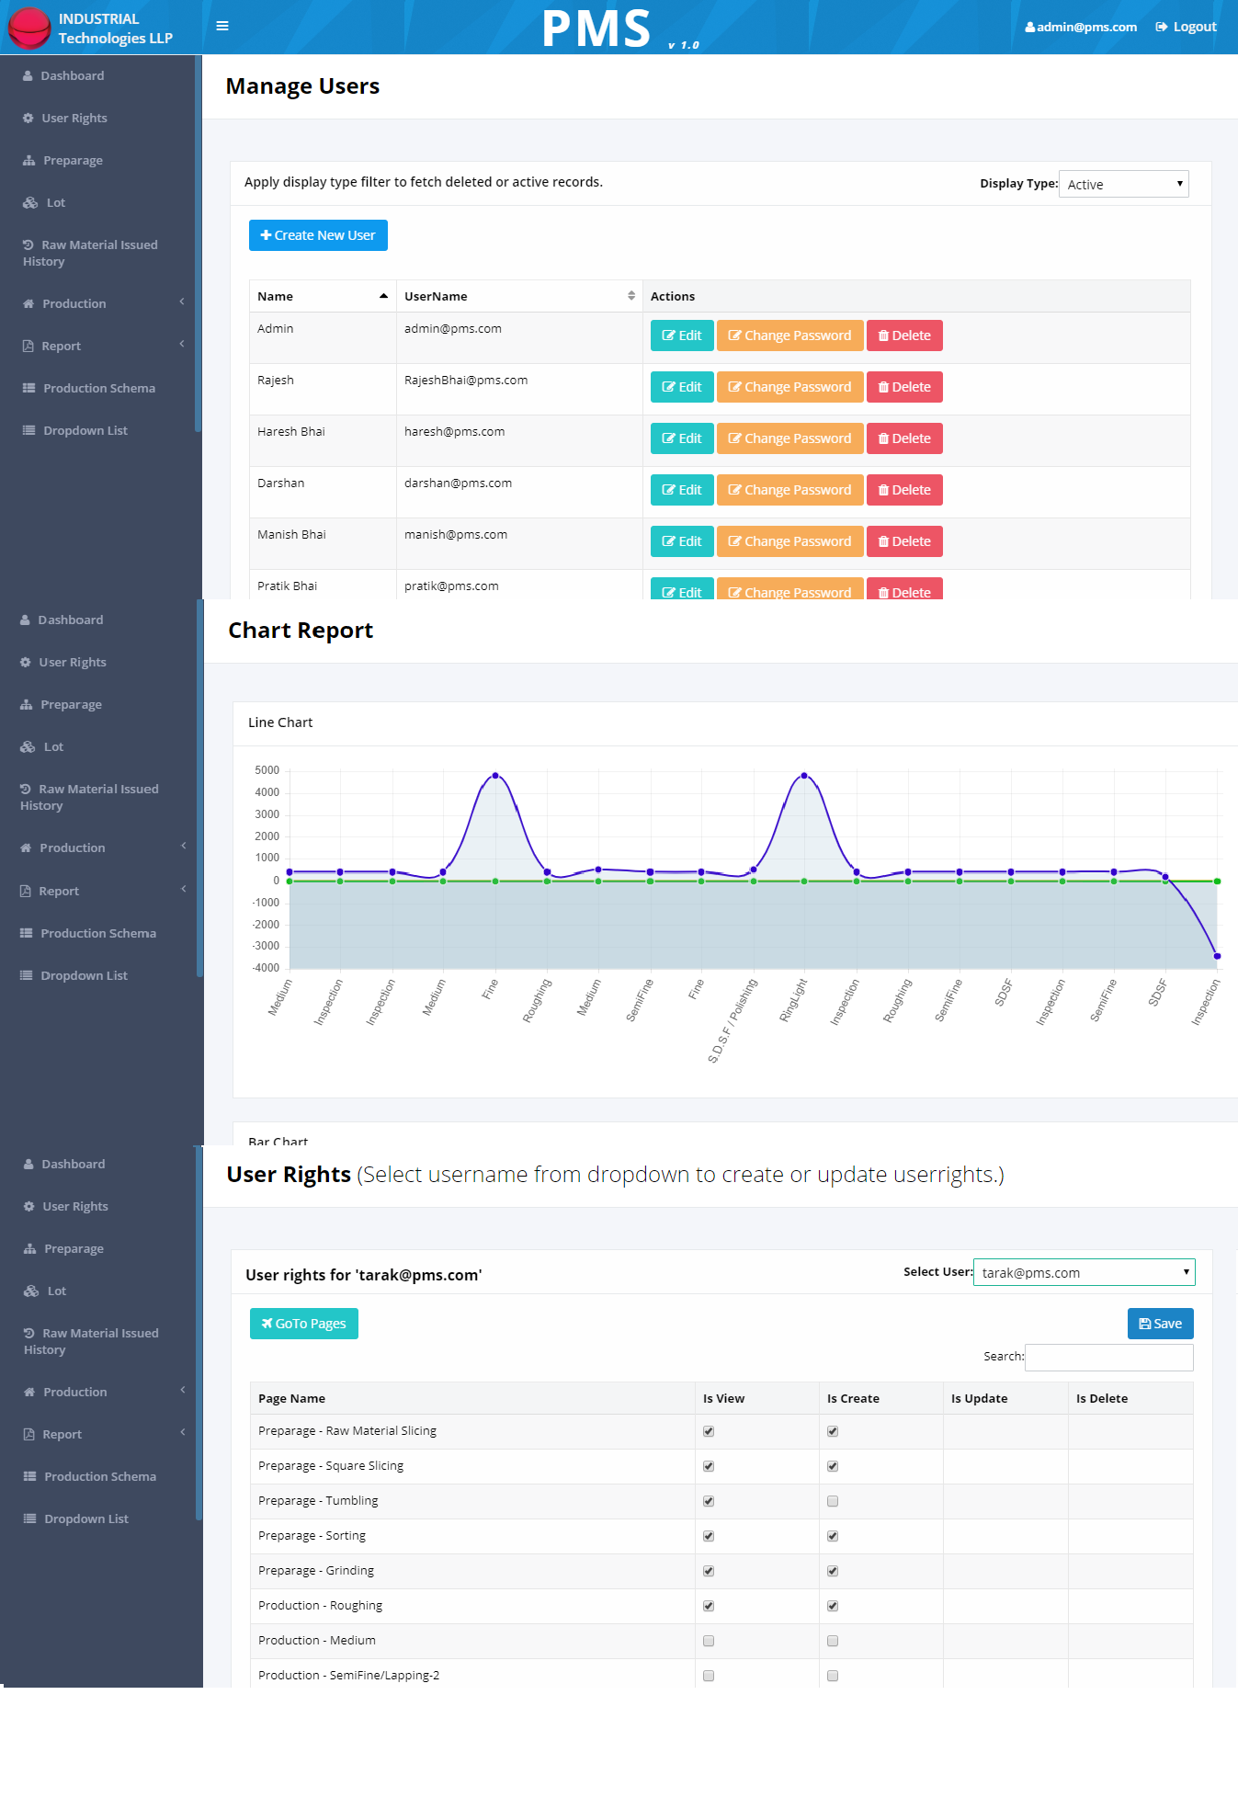The image size is (1238, 1820).
Task: Sort the table by Name column arrow
Action: [x=383, y=296]
